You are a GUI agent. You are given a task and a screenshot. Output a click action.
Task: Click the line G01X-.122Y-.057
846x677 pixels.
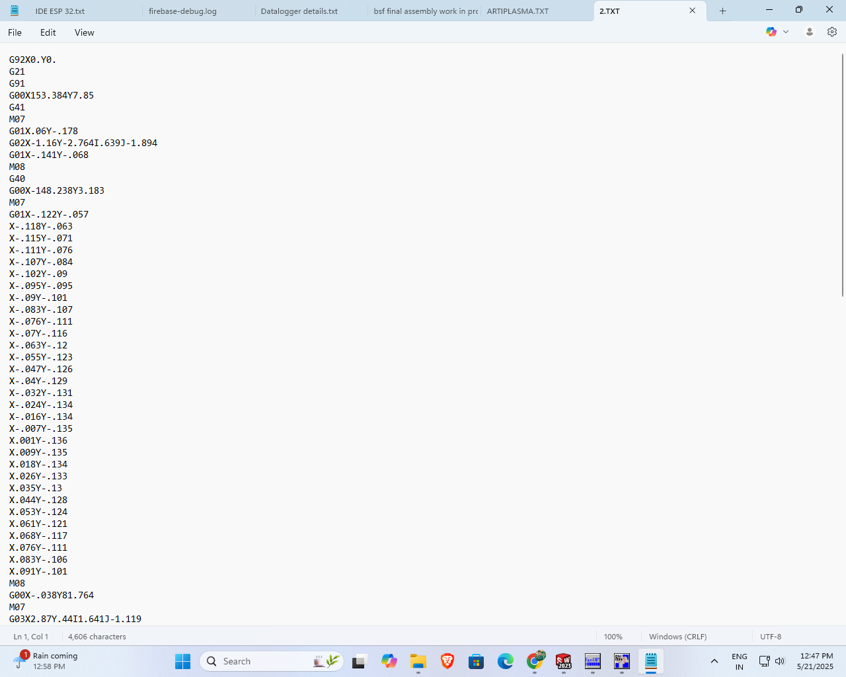point(49,214)
